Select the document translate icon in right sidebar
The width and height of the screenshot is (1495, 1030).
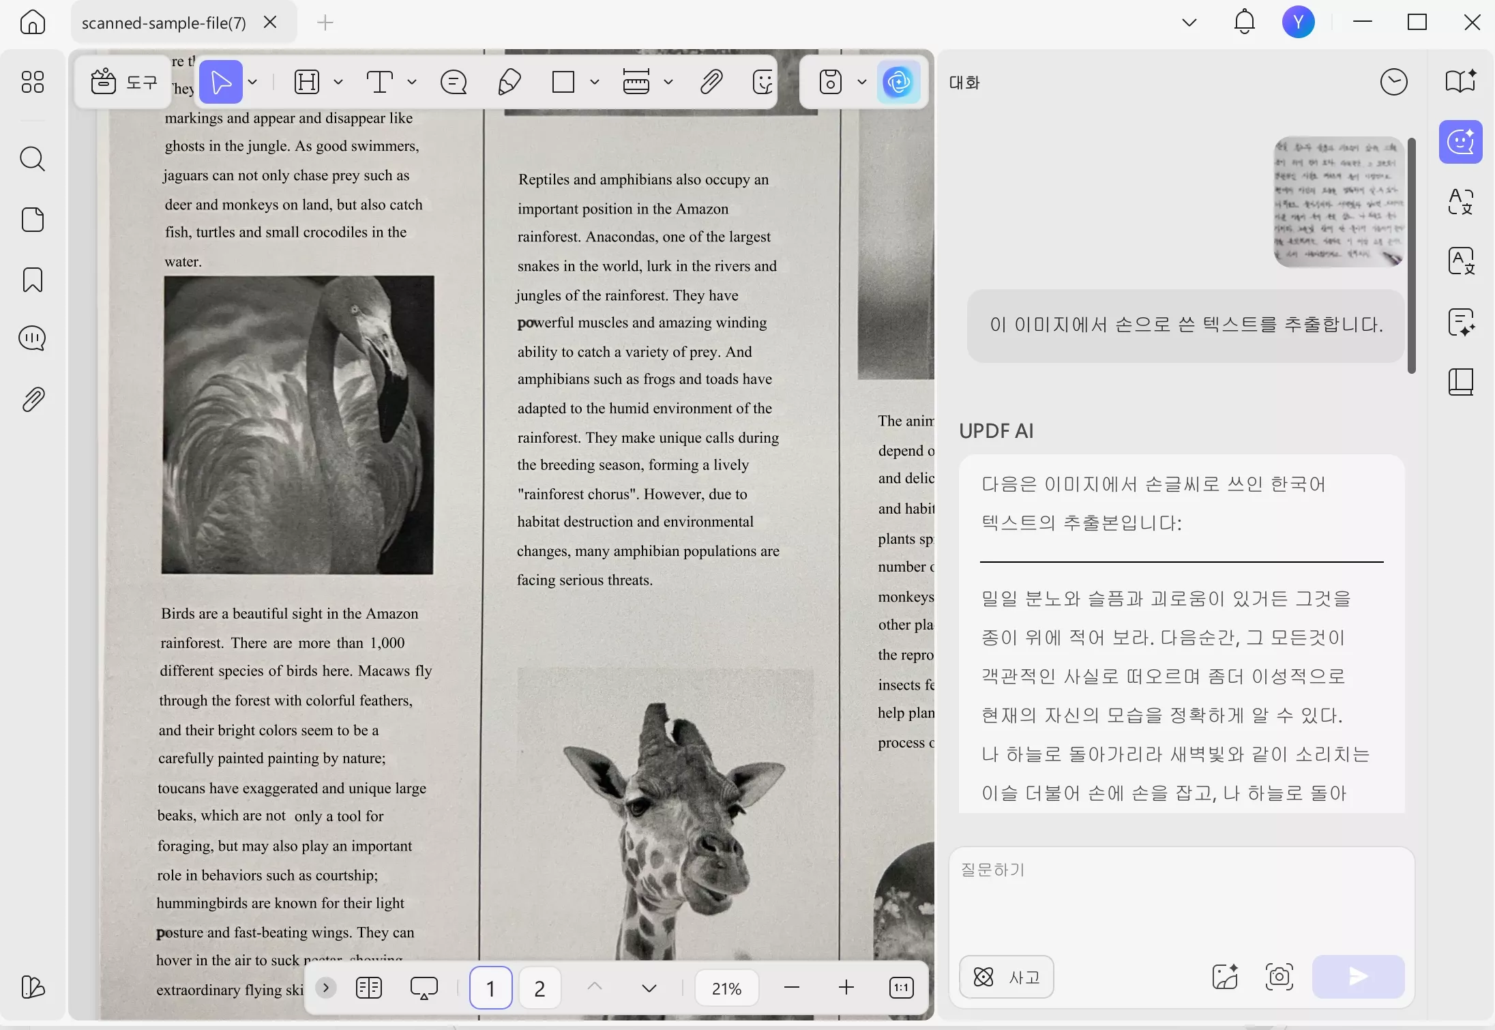(x=1460, y=261)
